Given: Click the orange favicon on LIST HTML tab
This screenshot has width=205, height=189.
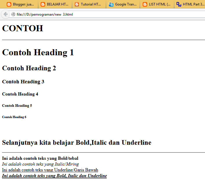Looking at the screenshot, I should coord(145,4).
